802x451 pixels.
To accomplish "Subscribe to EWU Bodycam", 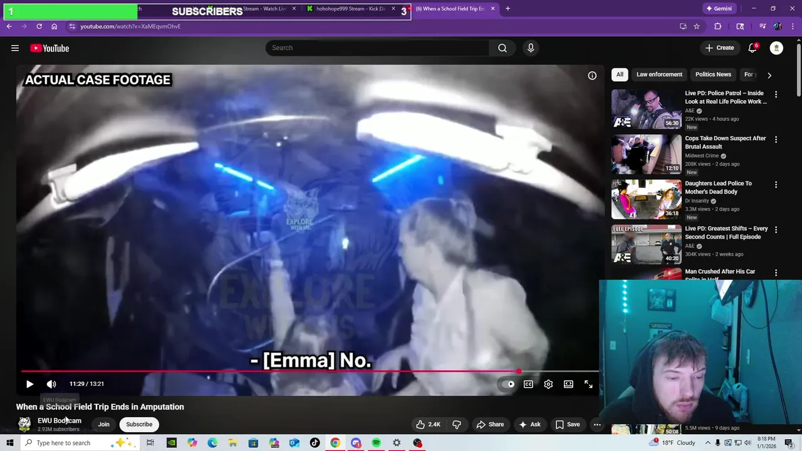I will click(x=139, y=424).
